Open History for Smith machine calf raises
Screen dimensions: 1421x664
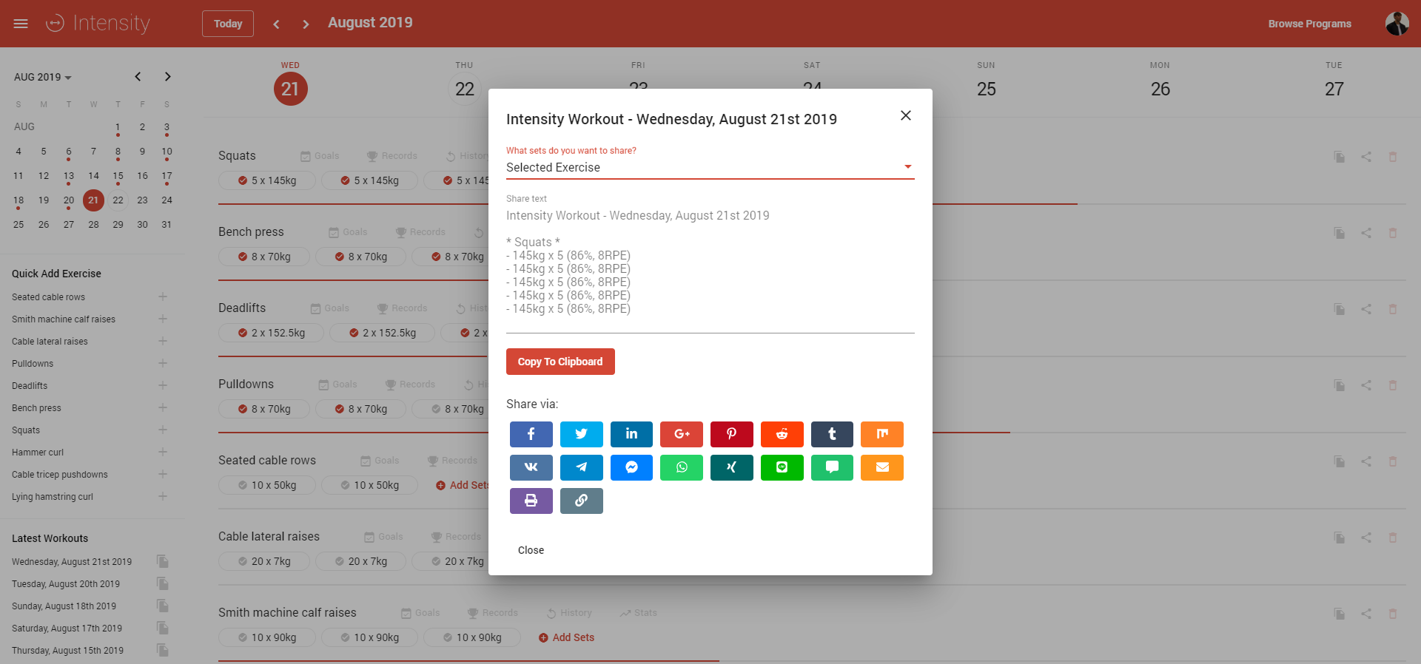click(x=569, y=613)
